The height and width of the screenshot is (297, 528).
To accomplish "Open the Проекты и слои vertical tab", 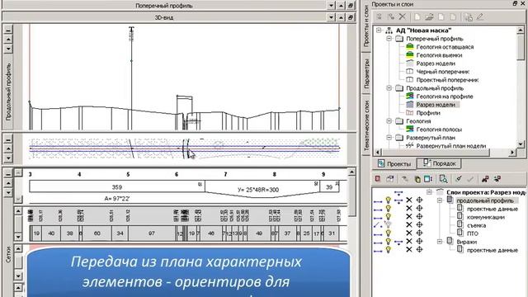I will click(x=366, y=26).
